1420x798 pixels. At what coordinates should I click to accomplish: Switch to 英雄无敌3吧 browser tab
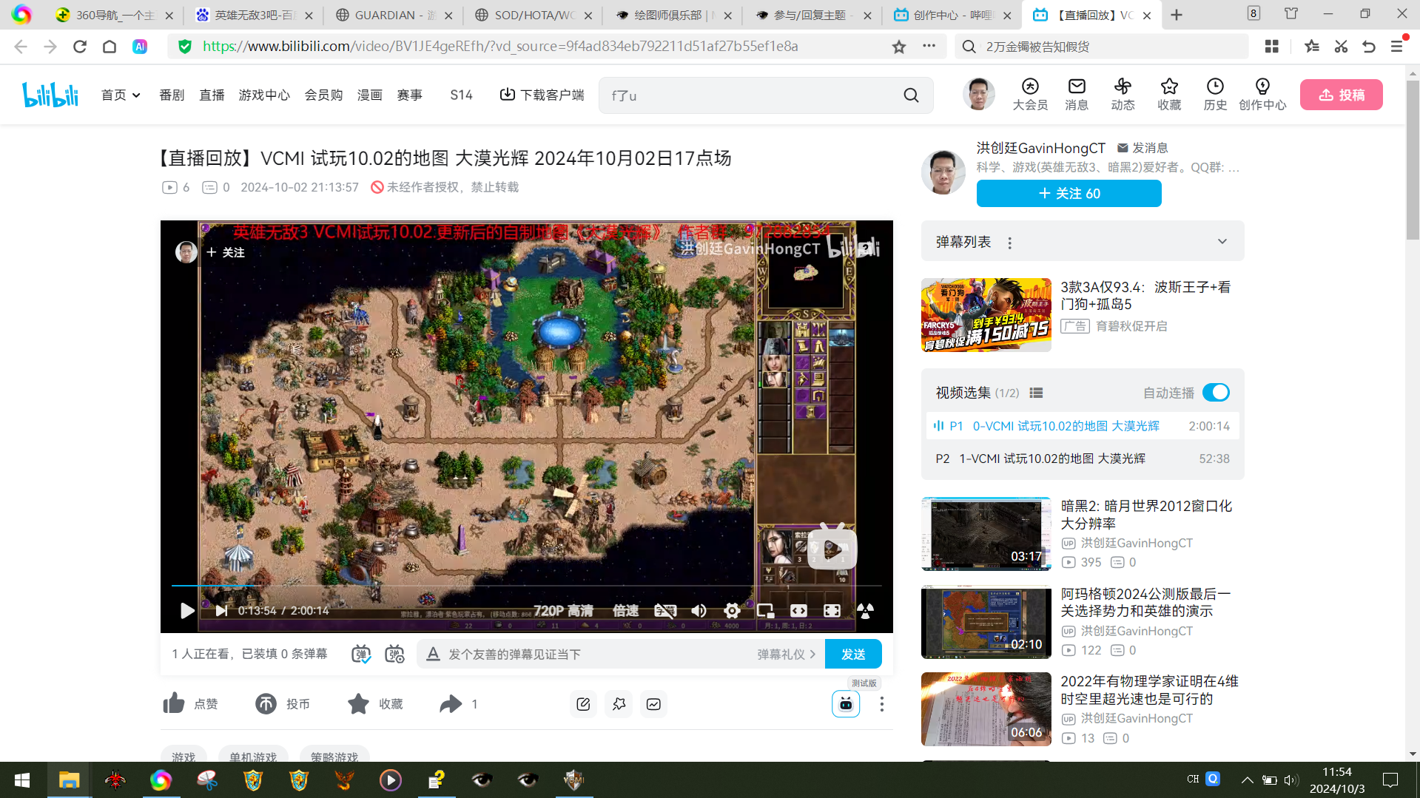pyautogui.click(x=255, y=15)
